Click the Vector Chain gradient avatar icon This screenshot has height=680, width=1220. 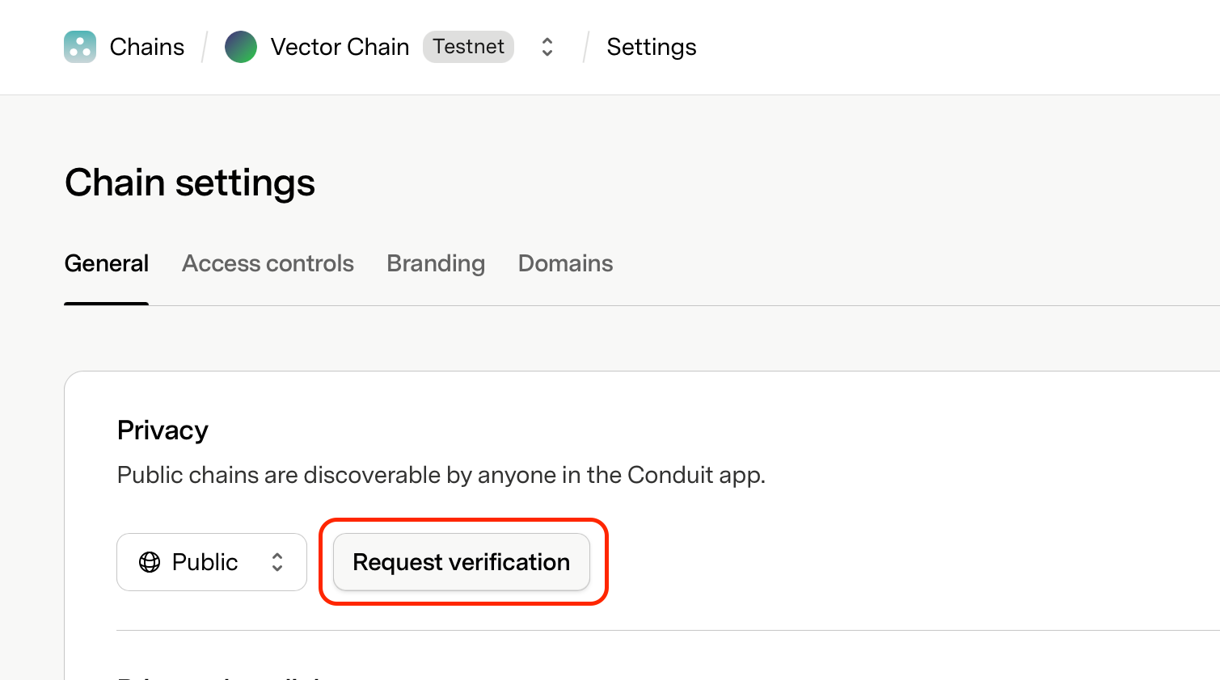point(240,46)
